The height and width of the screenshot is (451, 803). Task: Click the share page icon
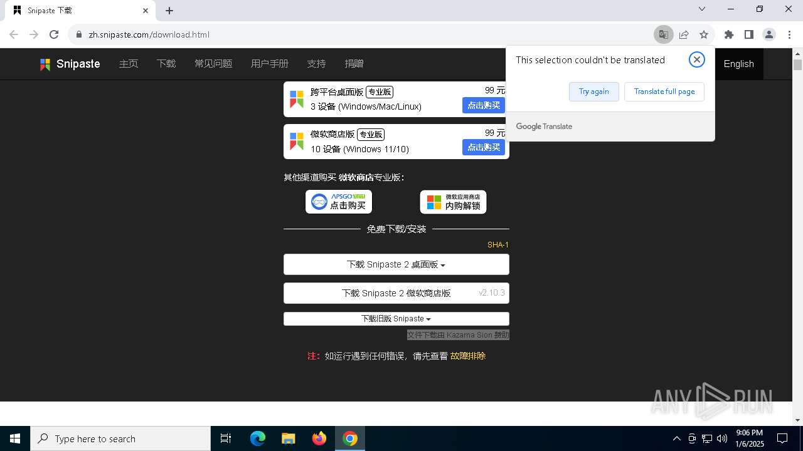(x=684, y=34)
